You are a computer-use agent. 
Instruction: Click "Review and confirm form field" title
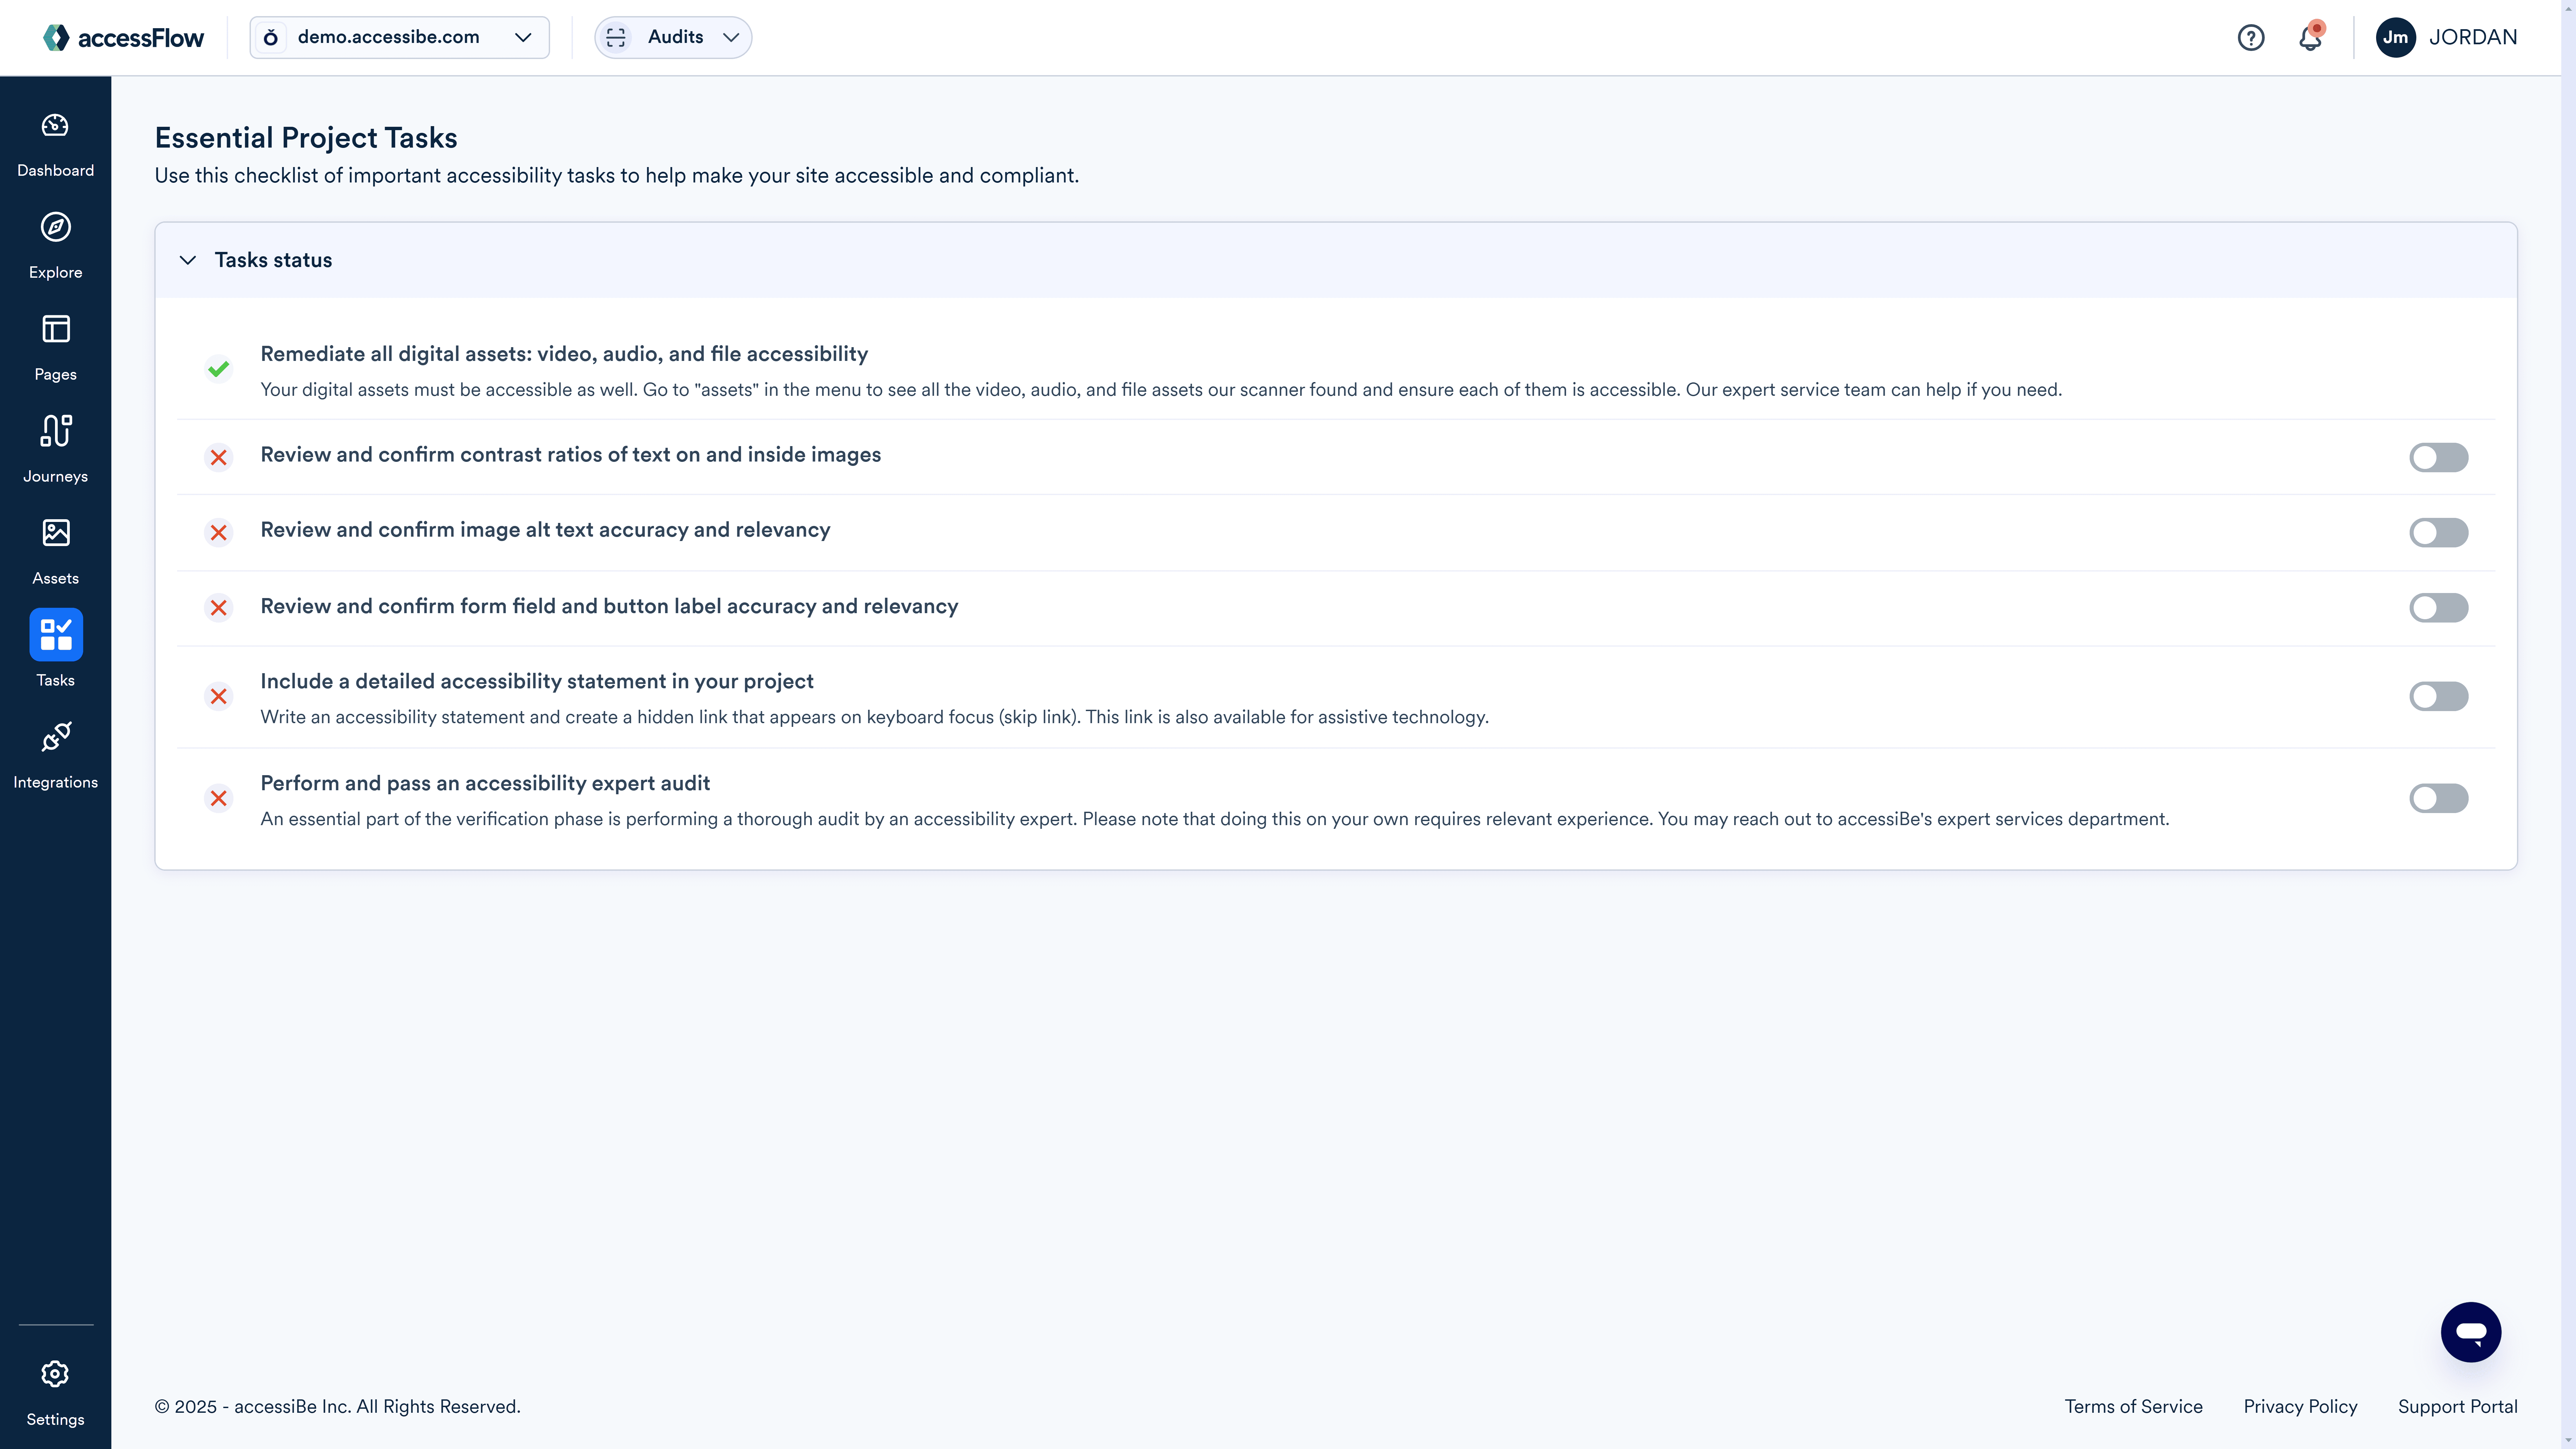(x=609, y=607)
